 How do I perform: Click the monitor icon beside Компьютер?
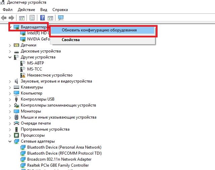(x=16, y=93)
